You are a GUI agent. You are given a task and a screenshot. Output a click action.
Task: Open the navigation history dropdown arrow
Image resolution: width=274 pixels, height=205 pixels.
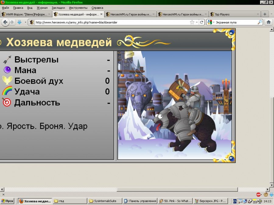pyautogui.click(x=25, y=22)
